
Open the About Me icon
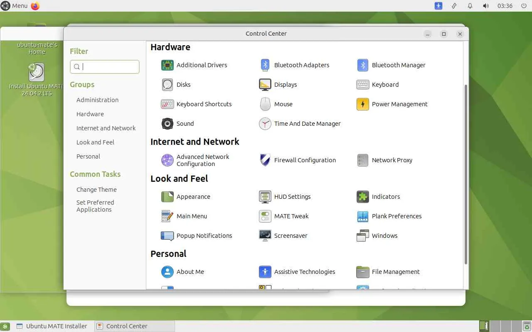(x=167, y=272)
